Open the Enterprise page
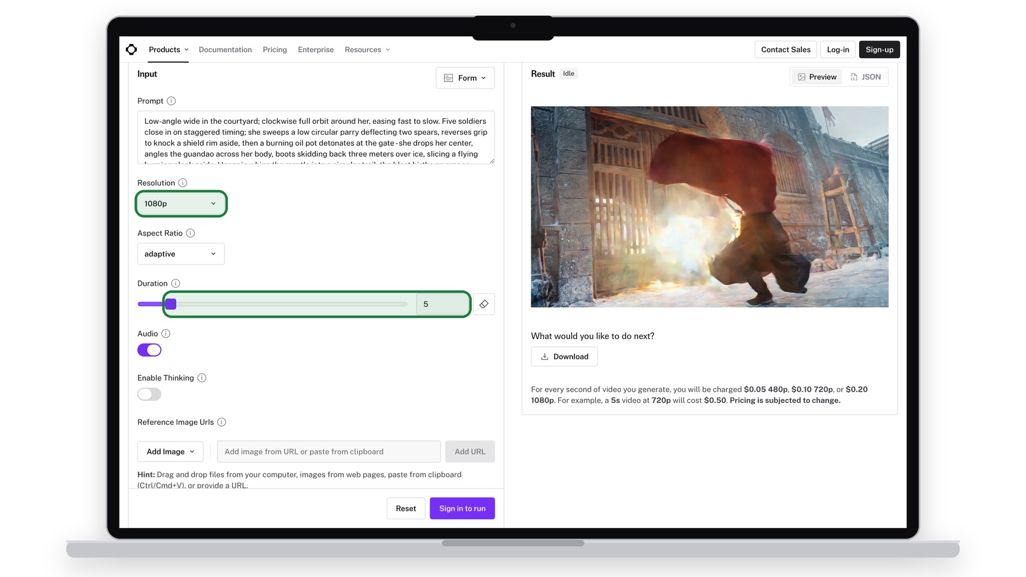The height and width of the screenshot is (577, 1026). (x=316, y=50)
